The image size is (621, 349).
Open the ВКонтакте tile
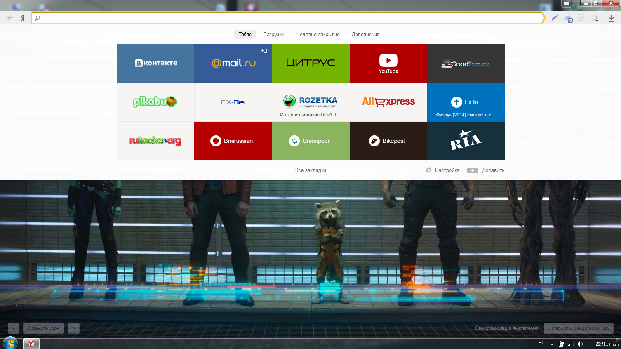[155, 63]
